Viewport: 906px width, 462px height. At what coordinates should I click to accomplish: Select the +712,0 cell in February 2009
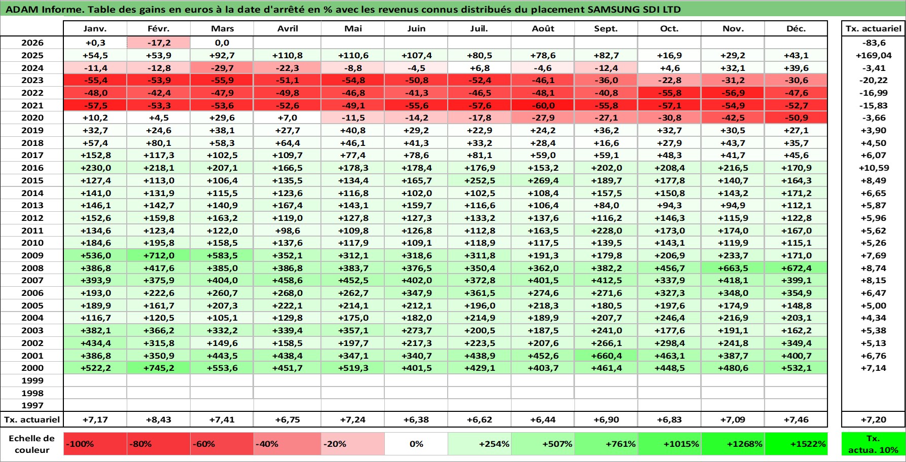pos(159,255)
